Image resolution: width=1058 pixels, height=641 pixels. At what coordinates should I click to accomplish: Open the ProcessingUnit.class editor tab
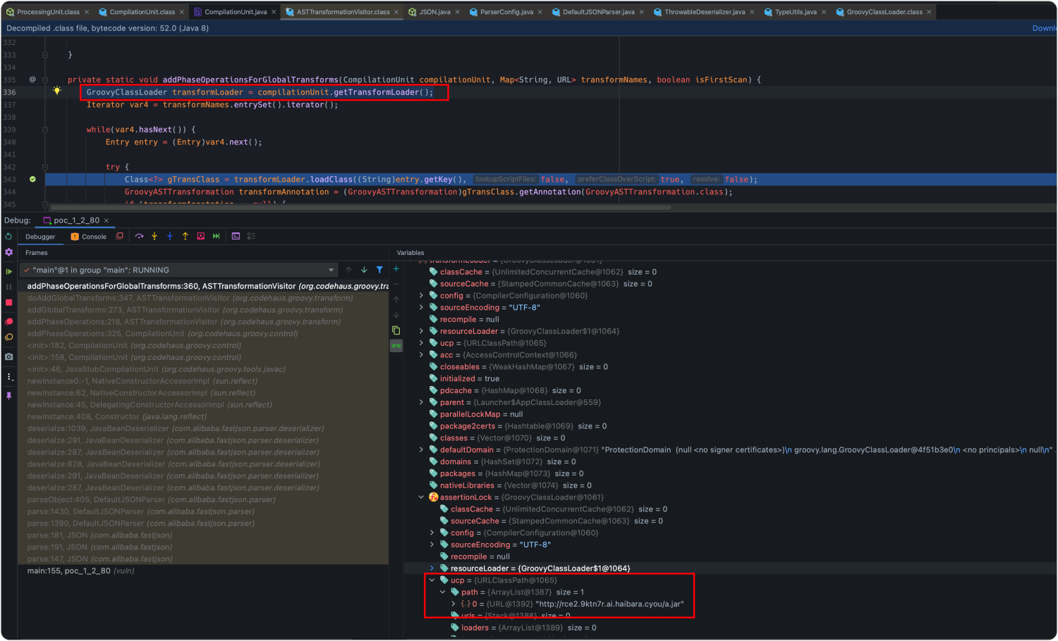pos(49,12)
